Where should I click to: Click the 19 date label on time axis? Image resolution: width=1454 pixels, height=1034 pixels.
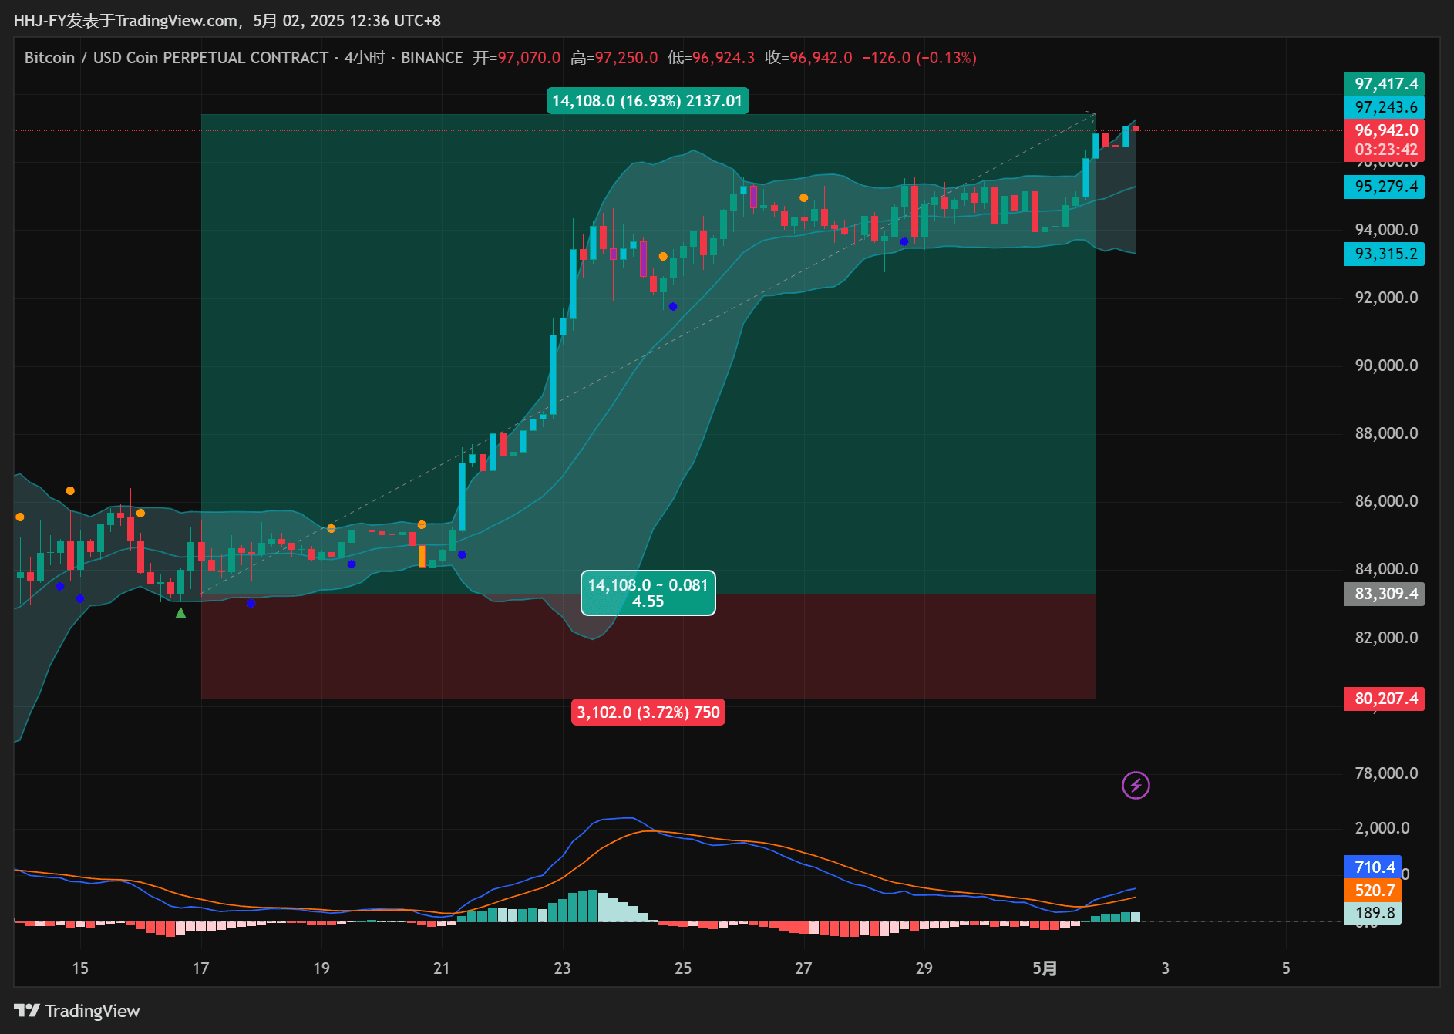pos(321,968)
